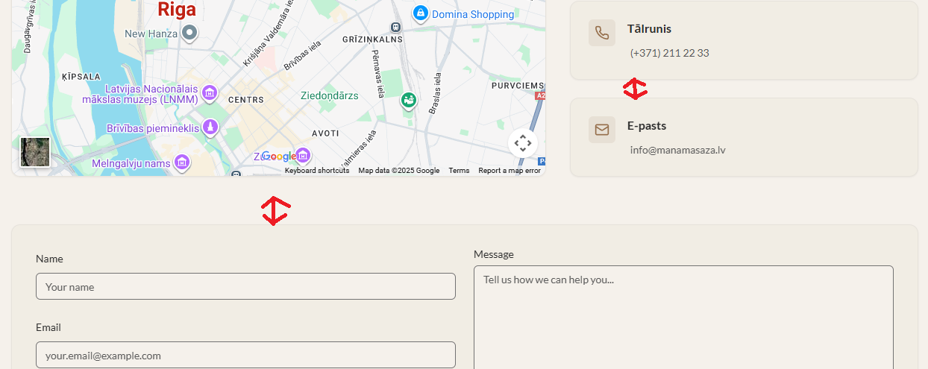Click Report a map error link
This screenshot has width=928, height=369.
[509, 171]
